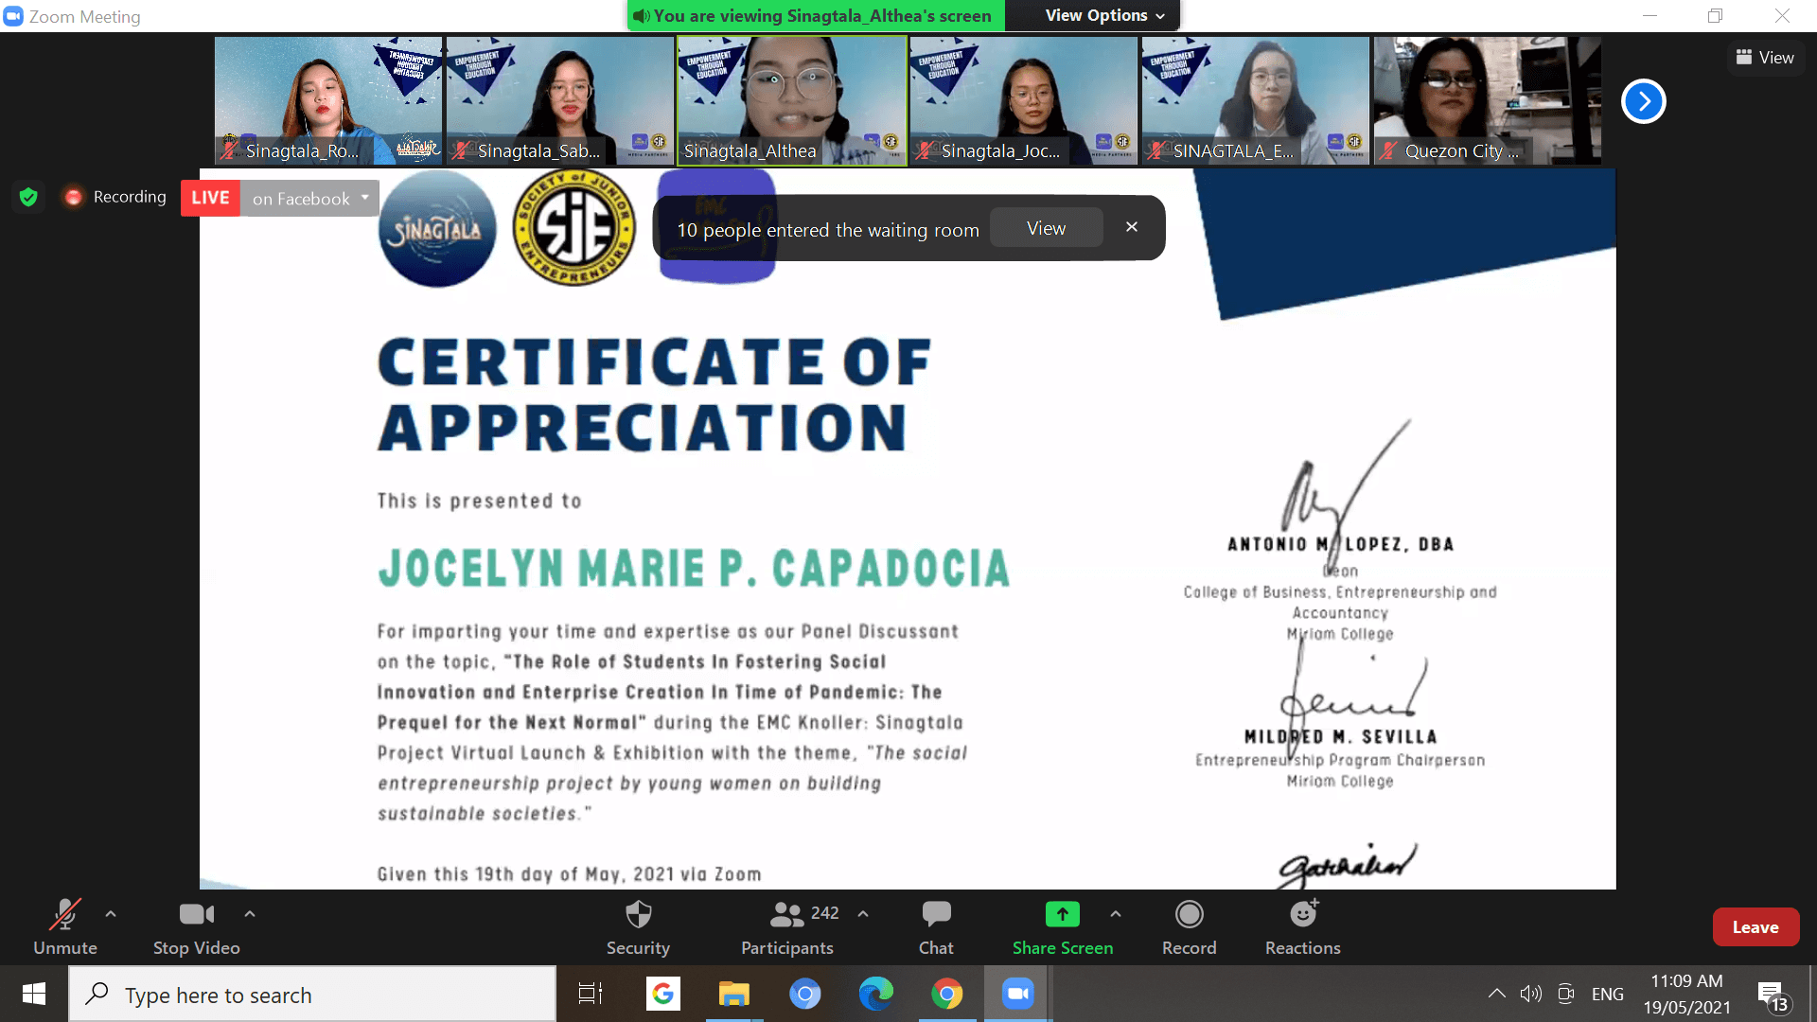Screen dimensions: 1817x1022
Task: Show next page of video thumbnails
Action: point(1644,101)
